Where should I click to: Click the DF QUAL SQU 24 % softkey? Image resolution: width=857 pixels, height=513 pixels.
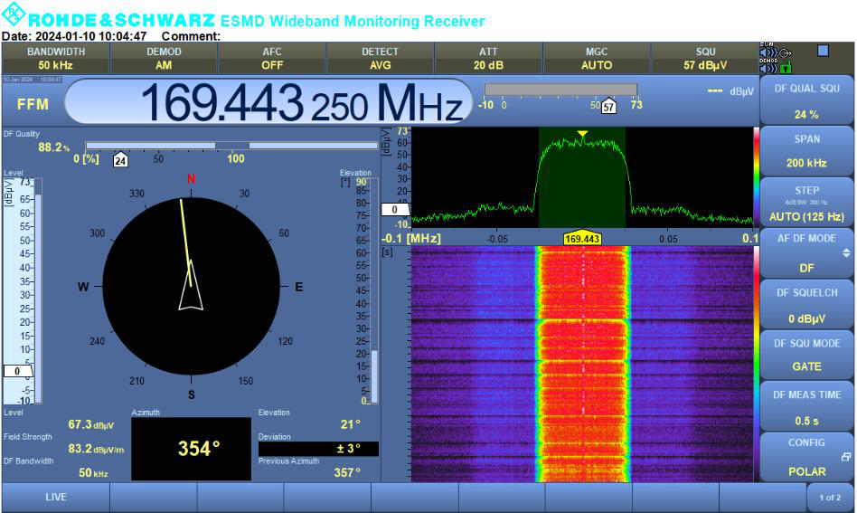[x=806, y=100]
